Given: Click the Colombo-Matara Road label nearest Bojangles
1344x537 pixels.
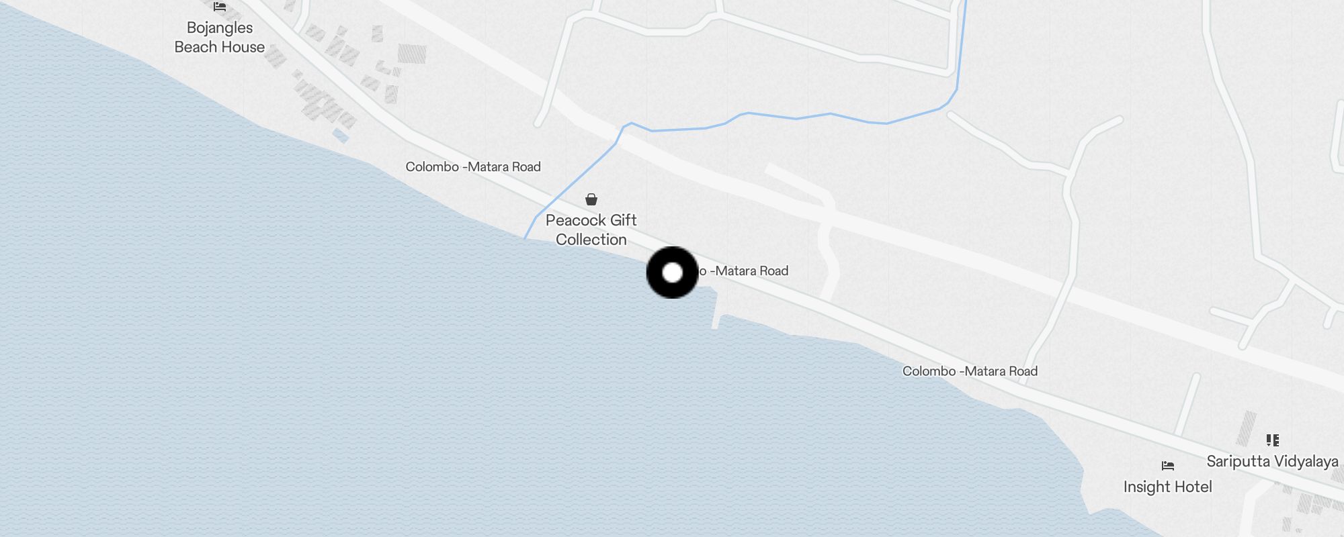Looking at the screenshot, I should (x=473, y=166).
